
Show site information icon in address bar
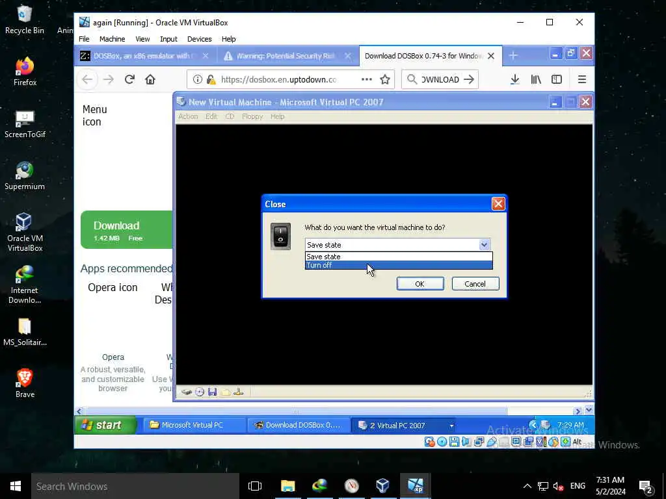(x=198, y=79)
